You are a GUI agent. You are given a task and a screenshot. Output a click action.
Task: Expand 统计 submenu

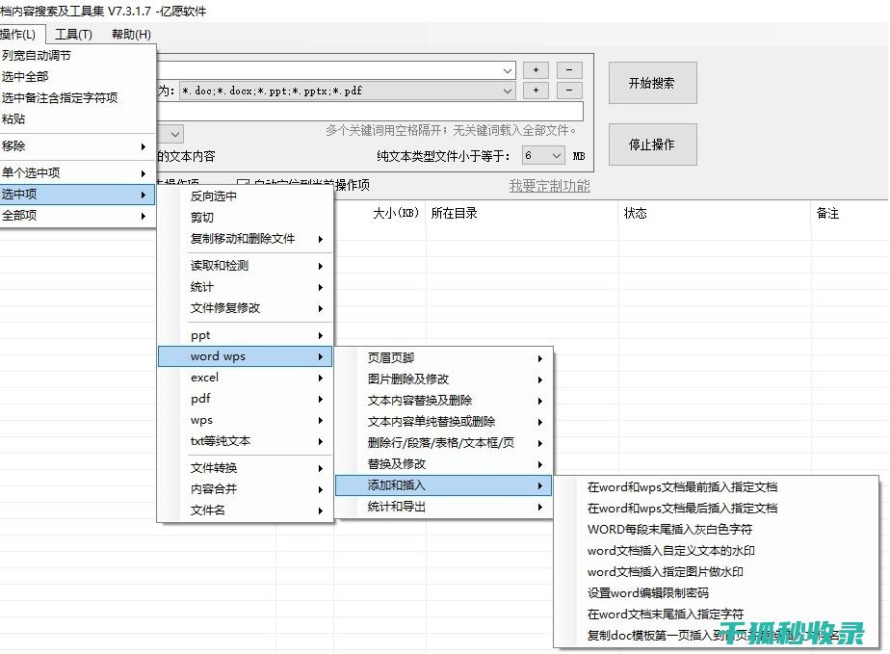click(x=246, y=287)
